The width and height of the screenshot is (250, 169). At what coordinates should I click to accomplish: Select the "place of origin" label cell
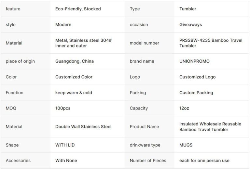[20, 61]
